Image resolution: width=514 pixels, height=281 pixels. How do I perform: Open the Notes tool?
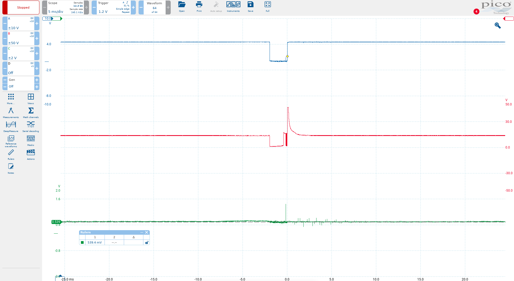(x=11, y=168)
